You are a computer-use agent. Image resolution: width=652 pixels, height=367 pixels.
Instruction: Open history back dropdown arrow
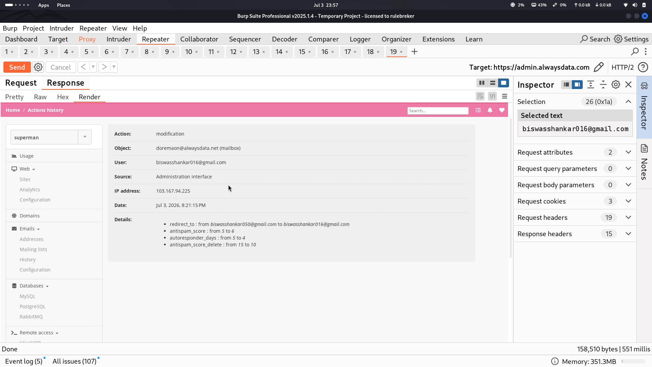click(x=93, y=67)
